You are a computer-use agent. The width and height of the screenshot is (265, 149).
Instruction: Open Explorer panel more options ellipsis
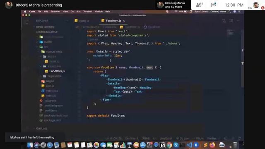66,21
